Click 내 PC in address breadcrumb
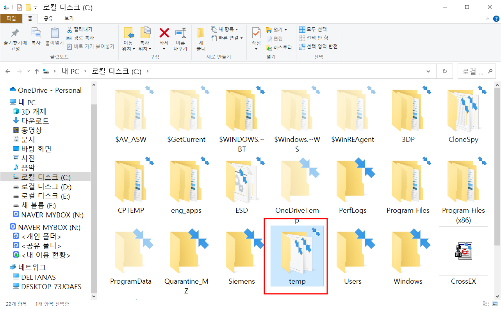 pyautogui.click(x=70, y=72)
